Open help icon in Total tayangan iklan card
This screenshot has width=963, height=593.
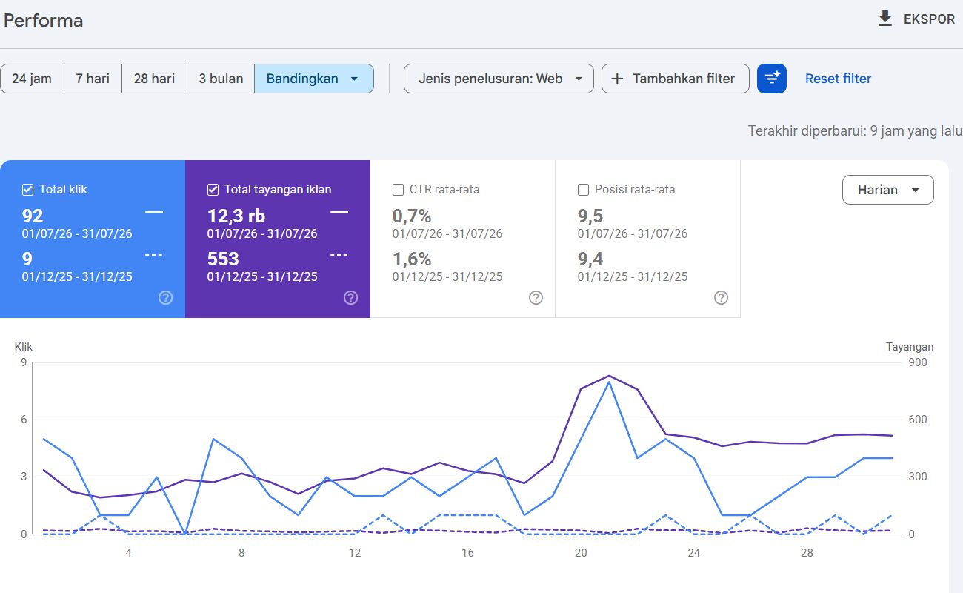coord(351,298)
